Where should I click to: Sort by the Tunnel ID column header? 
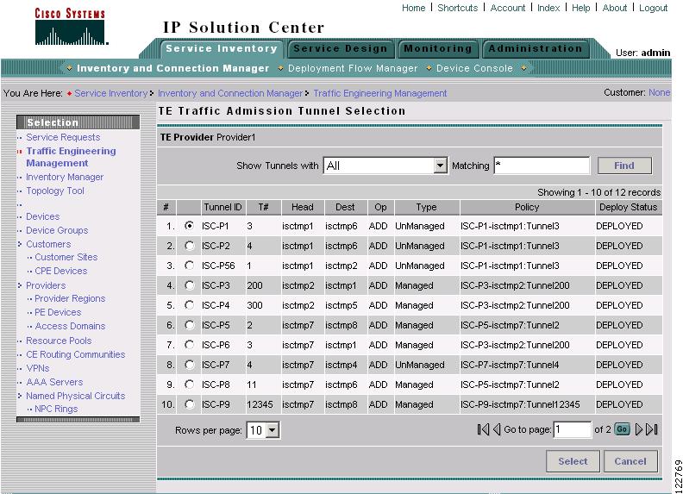pyautogui.click(x=222, y=208)
